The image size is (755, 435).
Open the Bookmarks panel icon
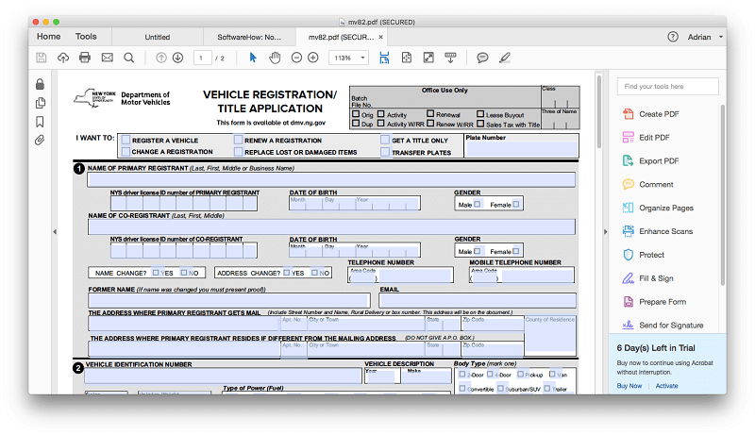40,122
